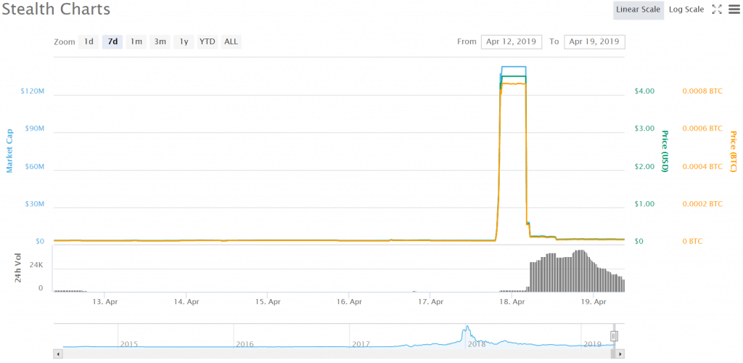Choose the YTD zoom option
The height and width of the screenshot is (363, 743).
coord(208,41)
